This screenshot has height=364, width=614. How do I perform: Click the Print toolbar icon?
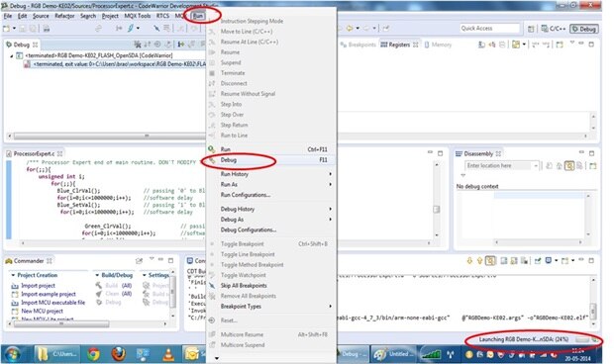pos(47,29)
